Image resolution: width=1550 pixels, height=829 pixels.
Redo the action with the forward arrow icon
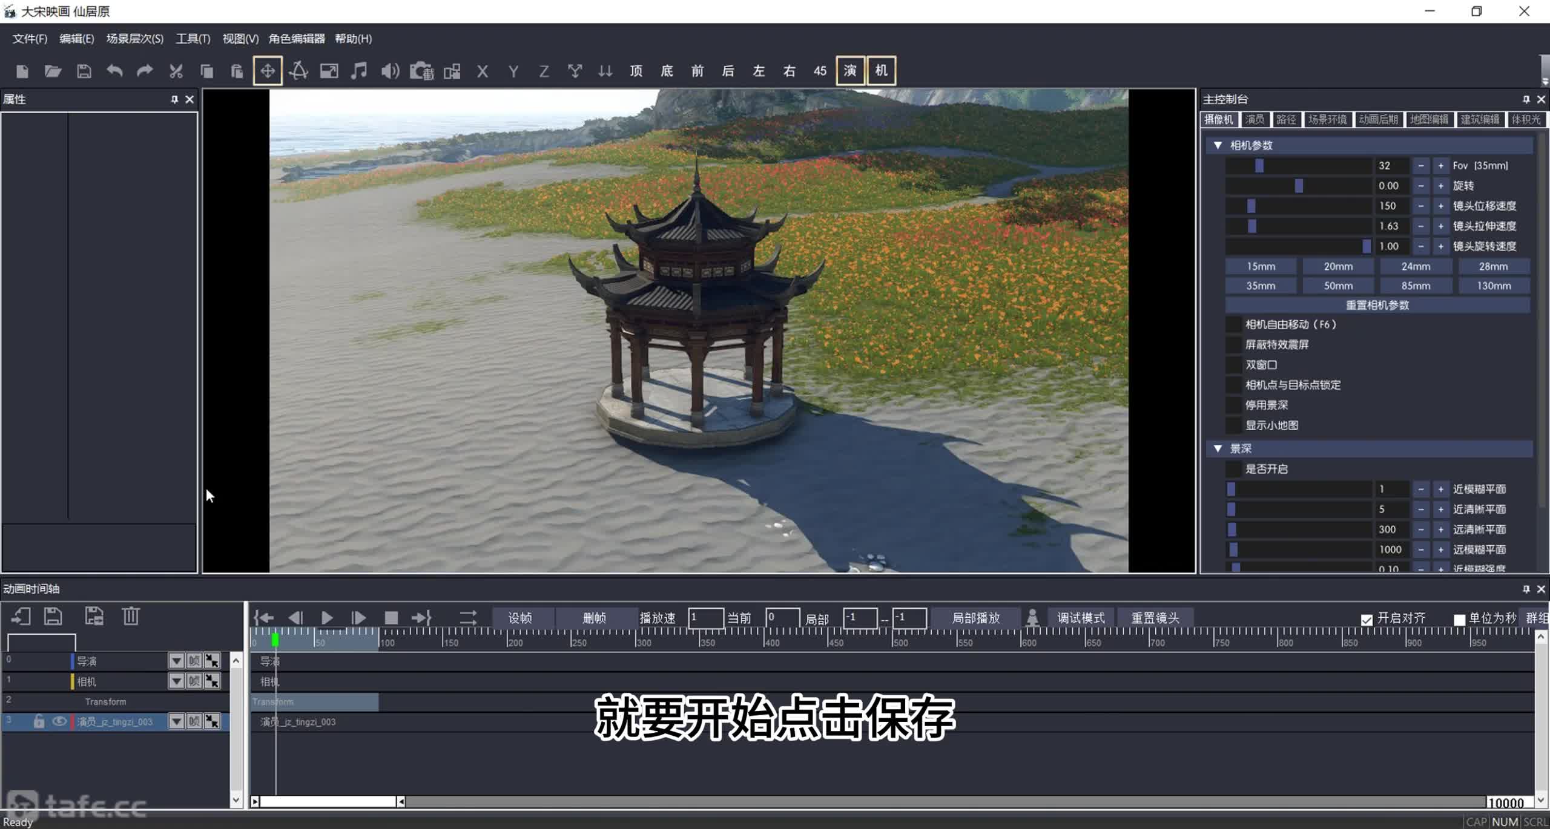pos(145,71)
